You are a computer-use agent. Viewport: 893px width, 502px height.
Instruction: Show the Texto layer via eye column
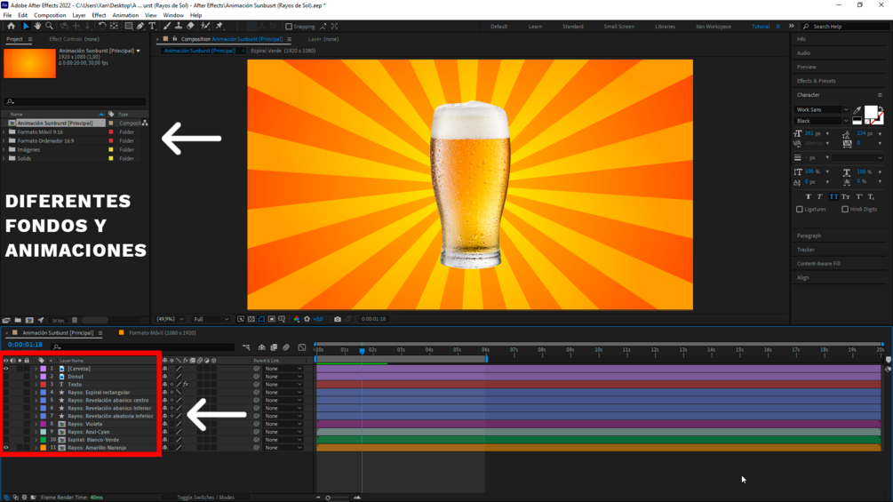(6, 385)
